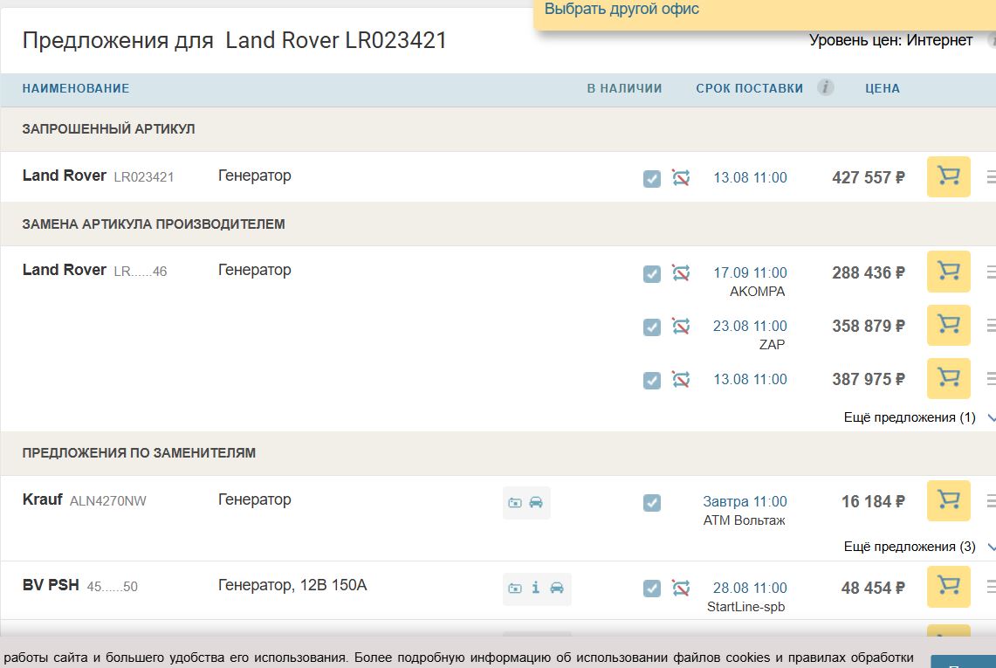Add Land Rover LR023421 427 557 ₽ to cart

(x=948, y=176)
